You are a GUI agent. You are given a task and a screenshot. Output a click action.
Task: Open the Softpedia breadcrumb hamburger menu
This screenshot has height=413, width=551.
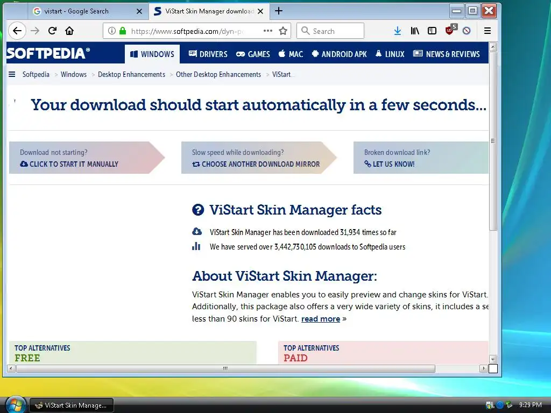(x=12, y=74)
